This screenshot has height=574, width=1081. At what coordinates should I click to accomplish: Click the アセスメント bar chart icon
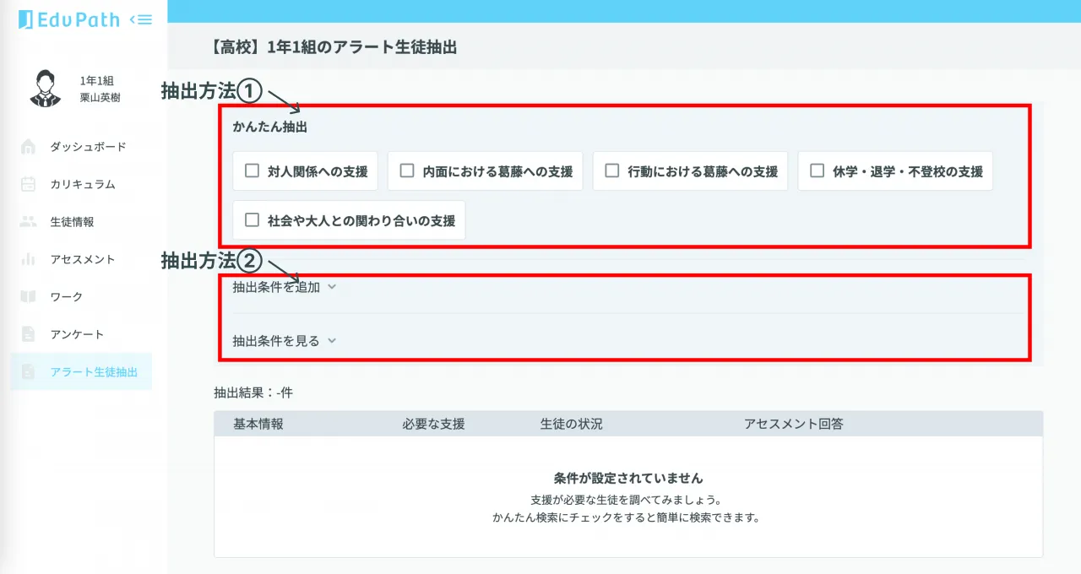tap(29, 259)
